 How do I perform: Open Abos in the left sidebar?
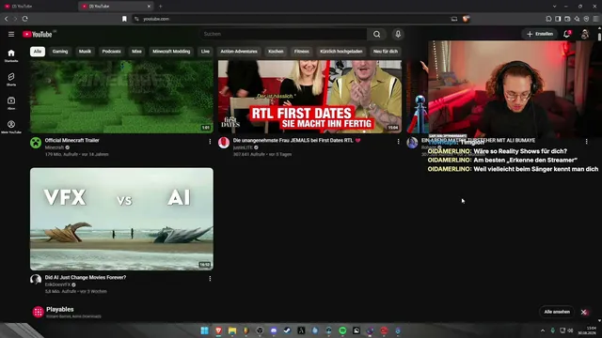(x=11, y=103)
